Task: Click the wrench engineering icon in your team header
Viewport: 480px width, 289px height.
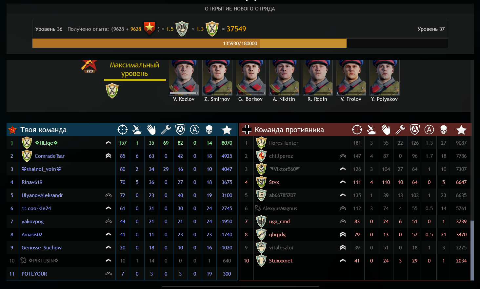Action: [x=166, y=130]
